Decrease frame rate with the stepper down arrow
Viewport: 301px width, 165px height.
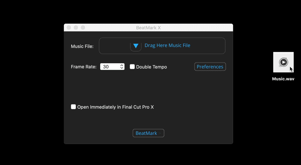point(122,68)
